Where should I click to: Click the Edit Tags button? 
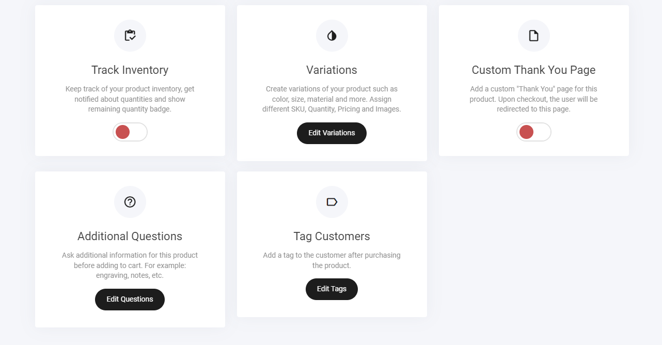pos(332,289)
